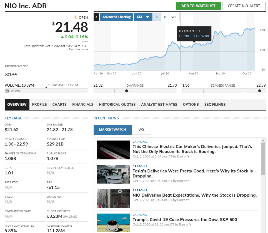
Task: Select the OVERVIEW tab
Action: (x=17, y=104)
